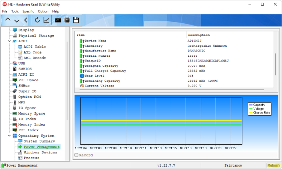
Task: Select the Chemistry row
Action: pyautogui.click(x=174, y=46)
